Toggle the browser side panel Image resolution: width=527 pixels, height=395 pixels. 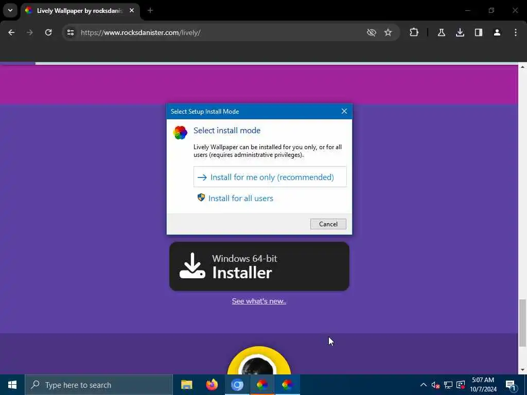(479, 32)
